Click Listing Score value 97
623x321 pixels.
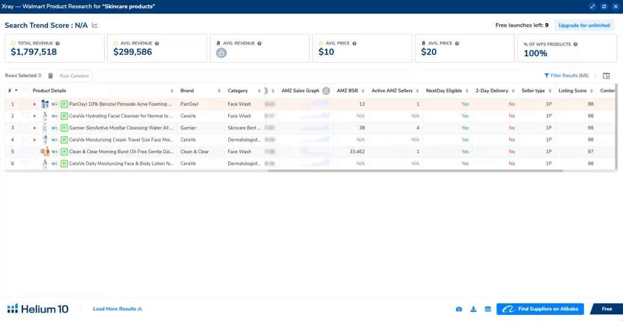pyautogui.click(x=590, y=152)
